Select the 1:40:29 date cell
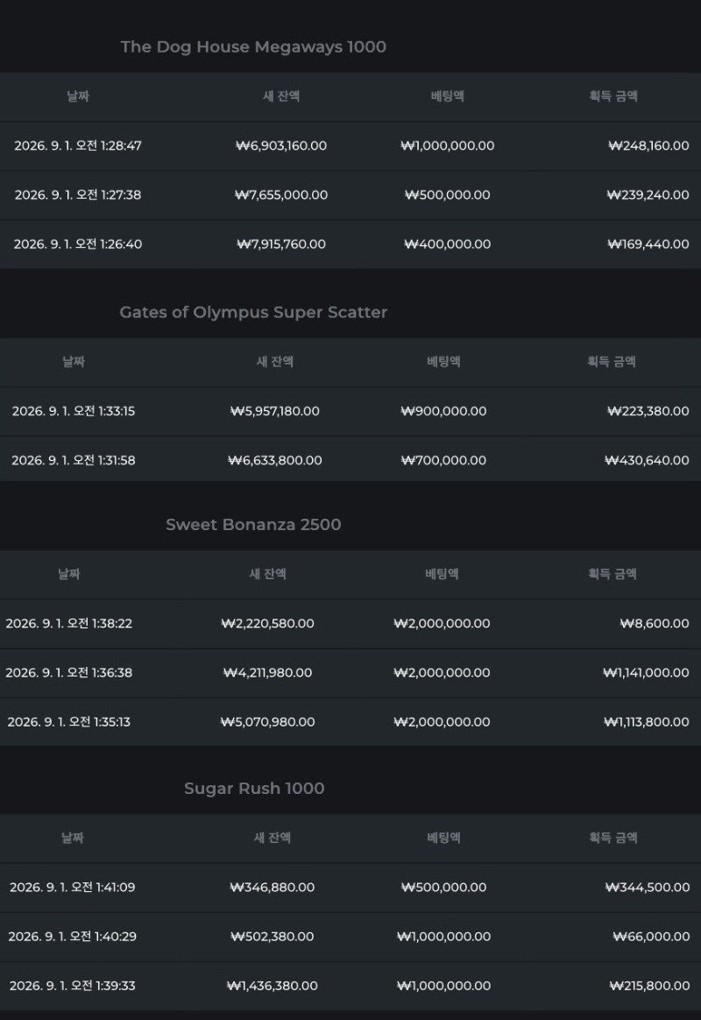 coord(72,937)
